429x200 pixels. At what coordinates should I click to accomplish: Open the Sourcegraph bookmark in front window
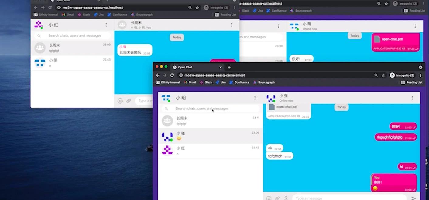264,82
